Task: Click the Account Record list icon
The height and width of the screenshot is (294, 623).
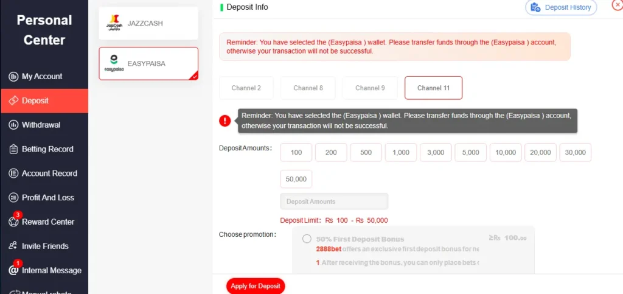Action: click(x=13, y=173)
